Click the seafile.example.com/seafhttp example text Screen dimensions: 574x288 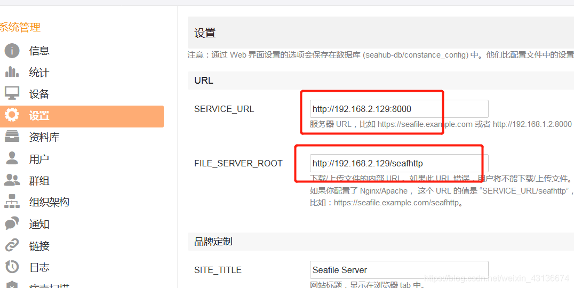[x=387, y=203]
